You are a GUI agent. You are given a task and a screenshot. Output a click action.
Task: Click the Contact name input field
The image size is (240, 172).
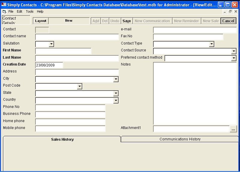[x=77, y=37]
